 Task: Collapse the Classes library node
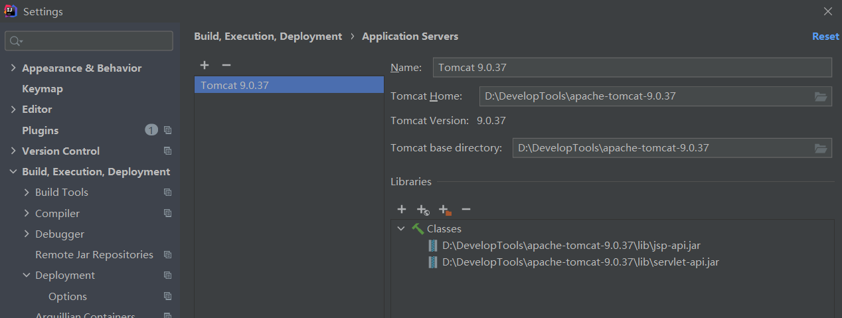pyautogui.click(x=400, y=229)
